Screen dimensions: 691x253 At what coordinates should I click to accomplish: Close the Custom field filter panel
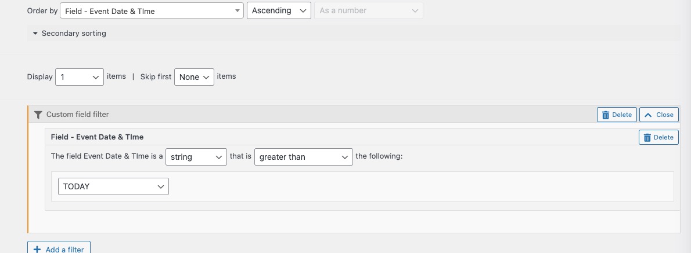pyautogui.click(x=659, y=115)
